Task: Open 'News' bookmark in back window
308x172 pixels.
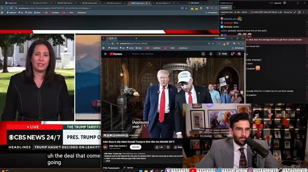Action: point(37,12)
